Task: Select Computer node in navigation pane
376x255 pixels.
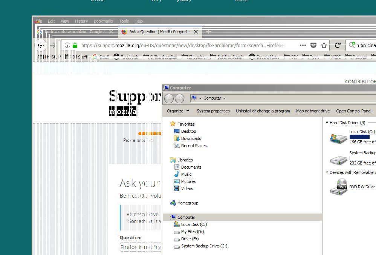Action: pos(183,217)
